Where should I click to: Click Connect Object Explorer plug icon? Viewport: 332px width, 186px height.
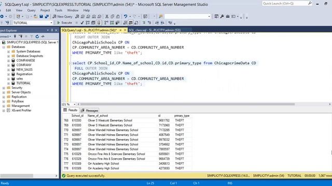pyautogui.click(x=15, y=37)
